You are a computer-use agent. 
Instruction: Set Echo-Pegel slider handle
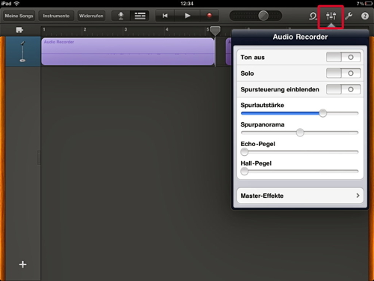(245, 151)
